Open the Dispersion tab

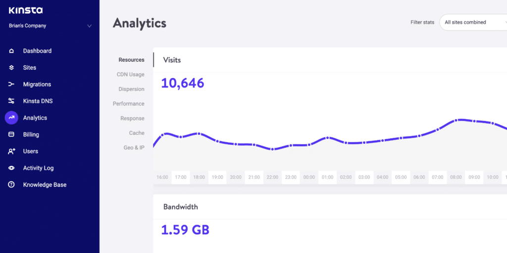(131, 89)
